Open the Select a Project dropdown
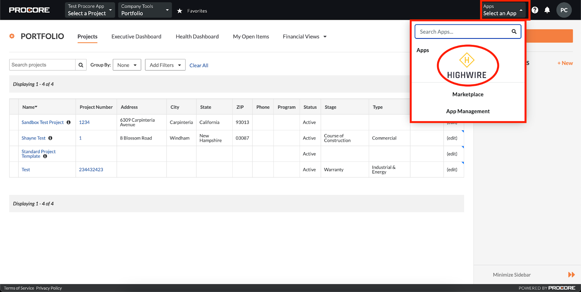 [x=90, y=10]
